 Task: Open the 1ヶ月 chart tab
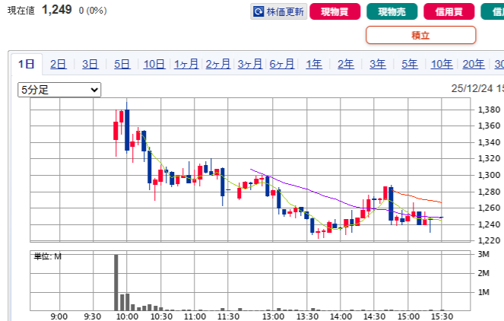tap(186, 64)
